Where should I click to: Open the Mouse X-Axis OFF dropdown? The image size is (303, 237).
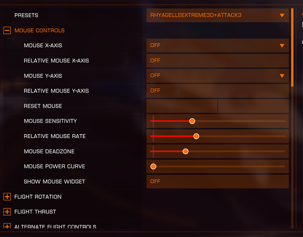[x=218, y=46]
